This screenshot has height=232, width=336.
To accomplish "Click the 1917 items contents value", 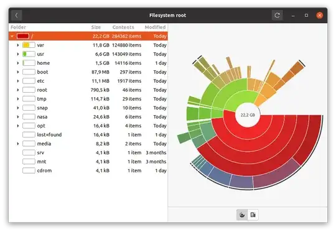I will coord(129,81).
